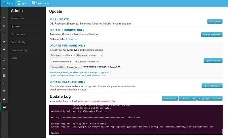The height and width of the screenshot is (138, 228).
Task: Click the Apps icon in top bar
Action: [19, 3]
